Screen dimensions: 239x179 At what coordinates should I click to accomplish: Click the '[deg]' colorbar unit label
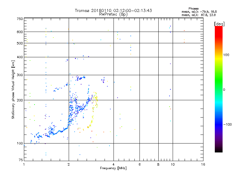click(x=219, y=24)
